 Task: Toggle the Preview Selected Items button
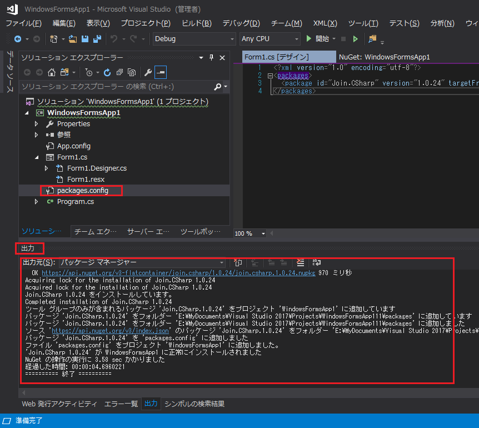coord(161,72)
